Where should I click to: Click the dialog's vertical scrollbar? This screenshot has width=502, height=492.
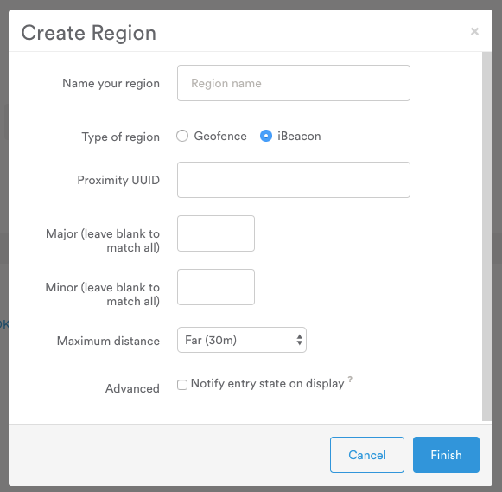click(x=487, y=236)
